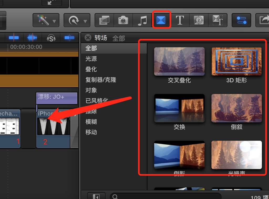Select the 对象 category

114,90
